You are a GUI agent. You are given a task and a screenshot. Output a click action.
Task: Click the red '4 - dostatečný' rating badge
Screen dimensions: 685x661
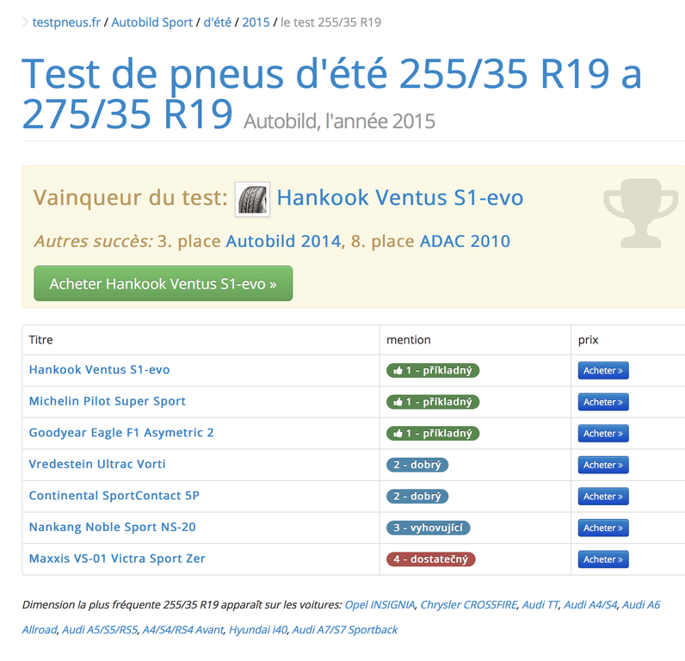tap(430, 559)
